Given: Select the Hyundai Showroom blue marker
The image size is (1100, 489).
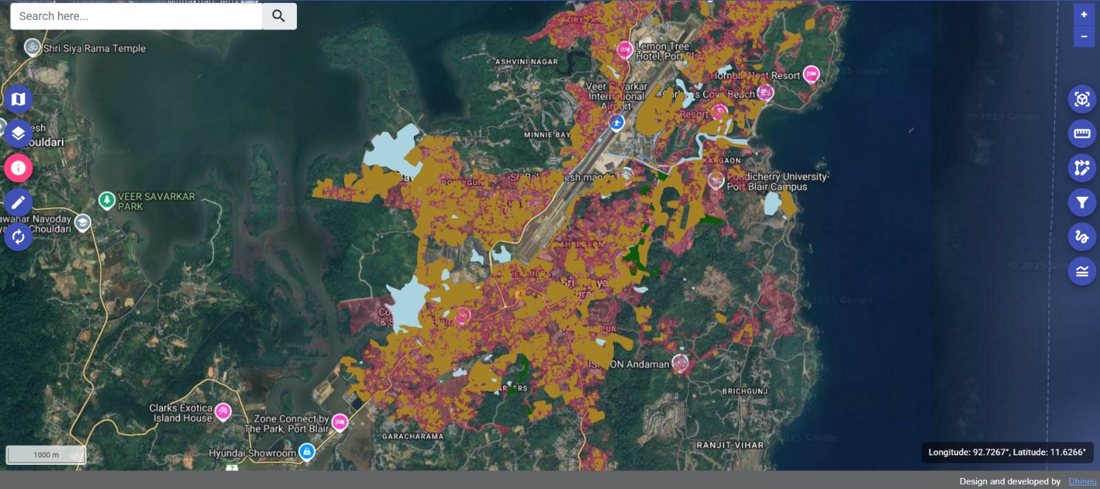Looking at the screenshot, I should point(307,452).
